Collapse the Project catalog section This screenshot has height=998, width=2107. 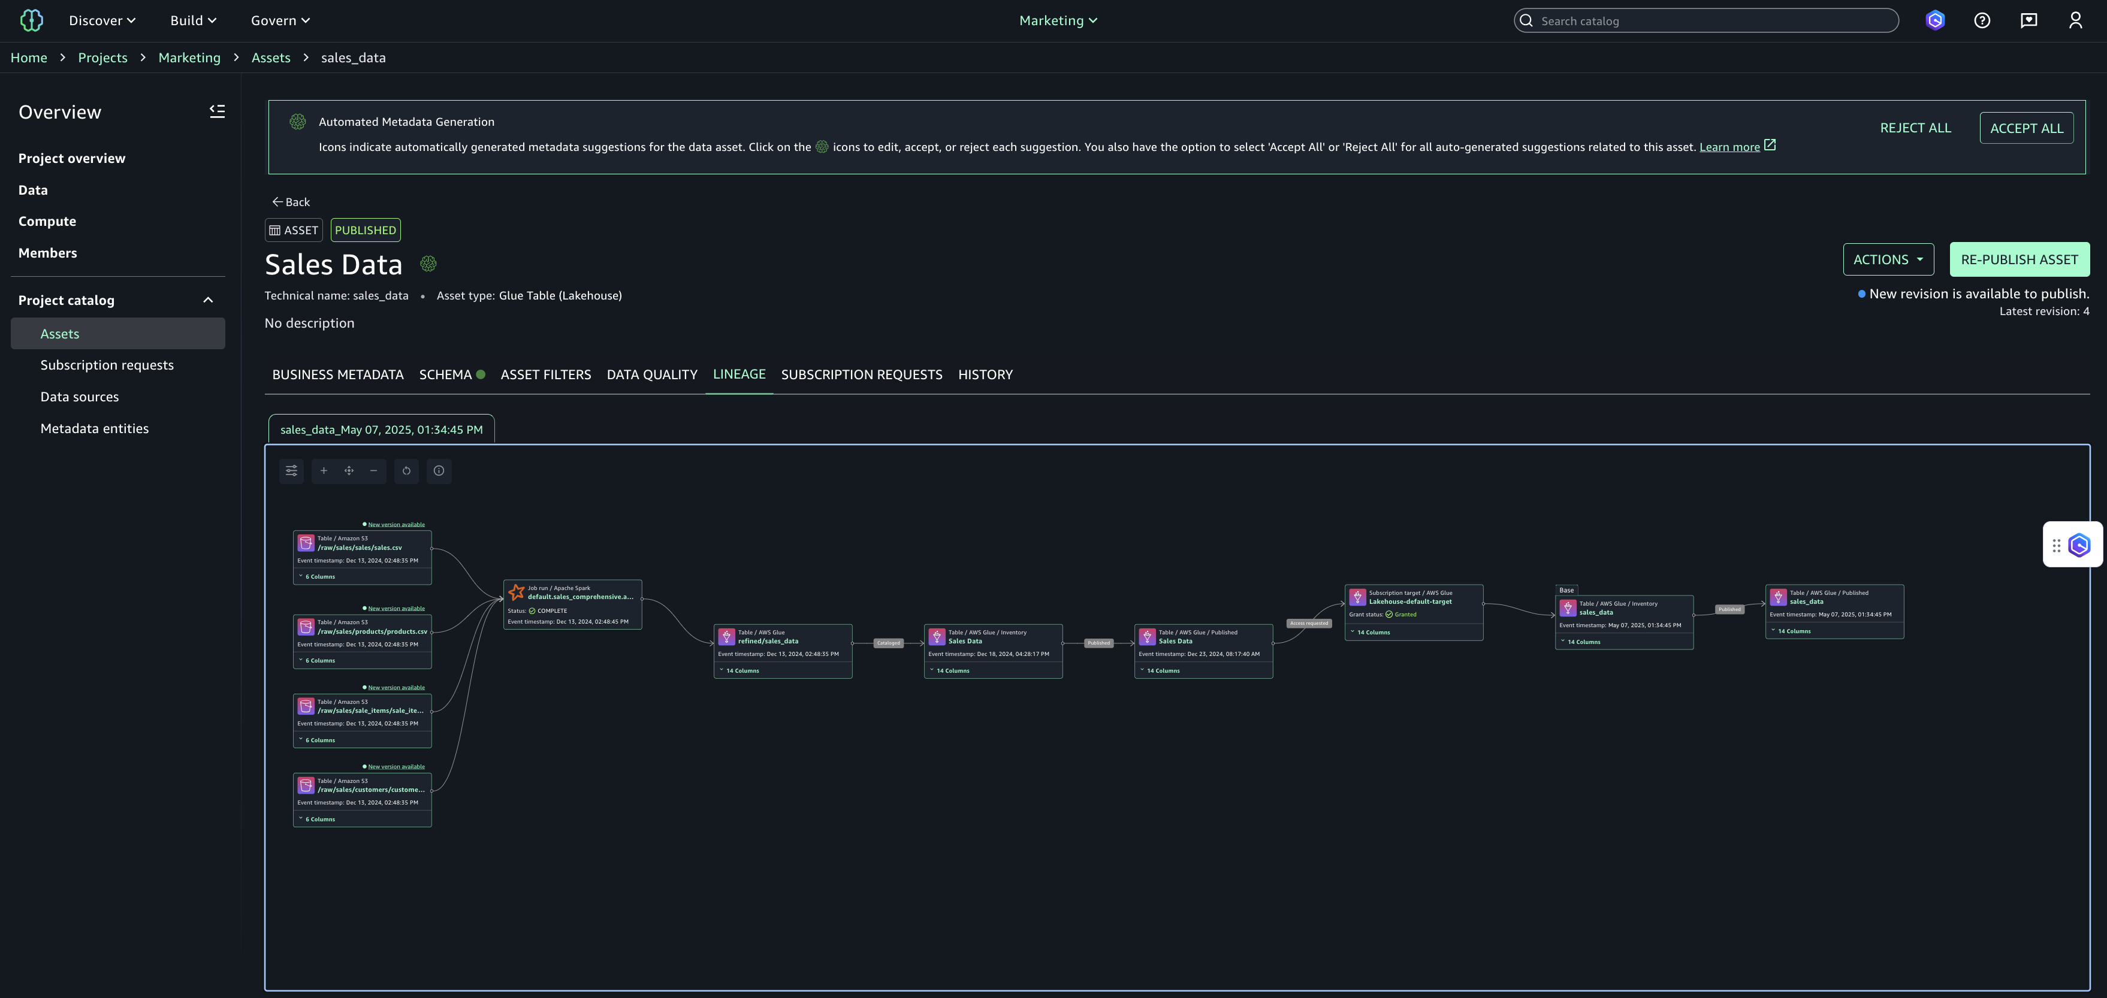[x=208, y=300]
